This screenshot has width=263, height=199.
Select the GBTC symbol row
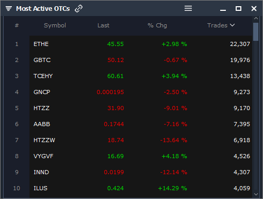141,60
